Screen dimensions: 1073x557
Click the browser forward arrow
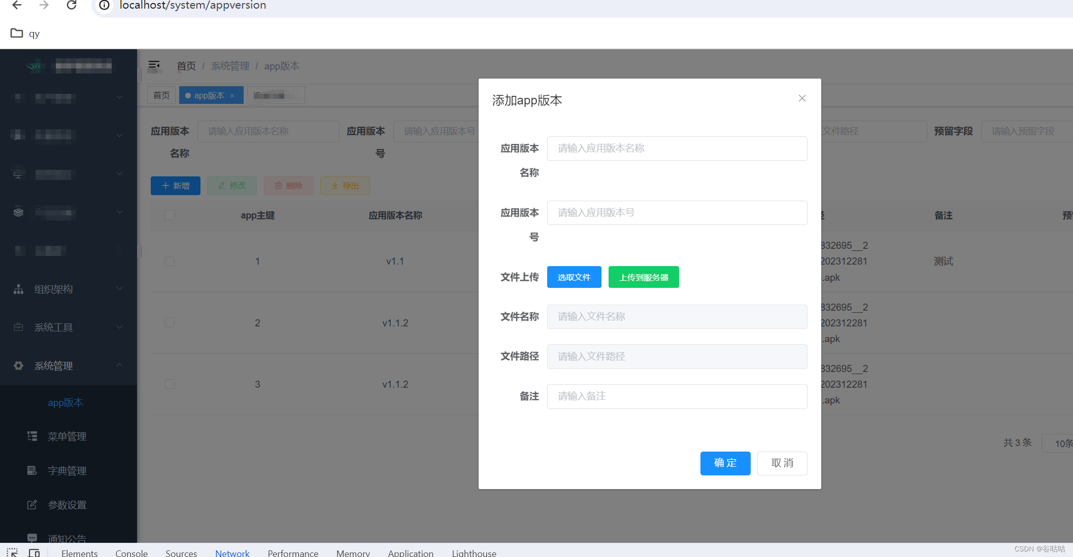coord(44,5)
